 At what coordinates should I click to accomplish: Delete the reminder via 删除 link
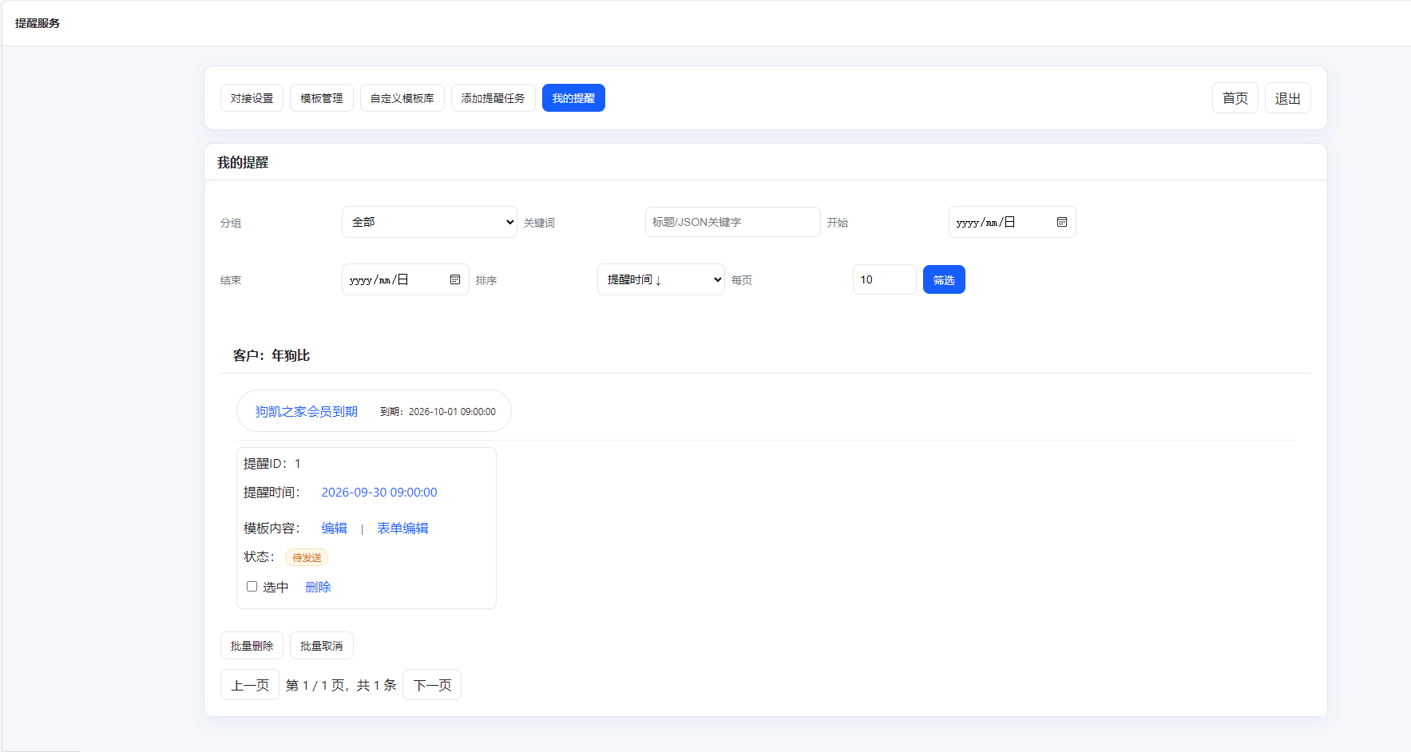318,587
